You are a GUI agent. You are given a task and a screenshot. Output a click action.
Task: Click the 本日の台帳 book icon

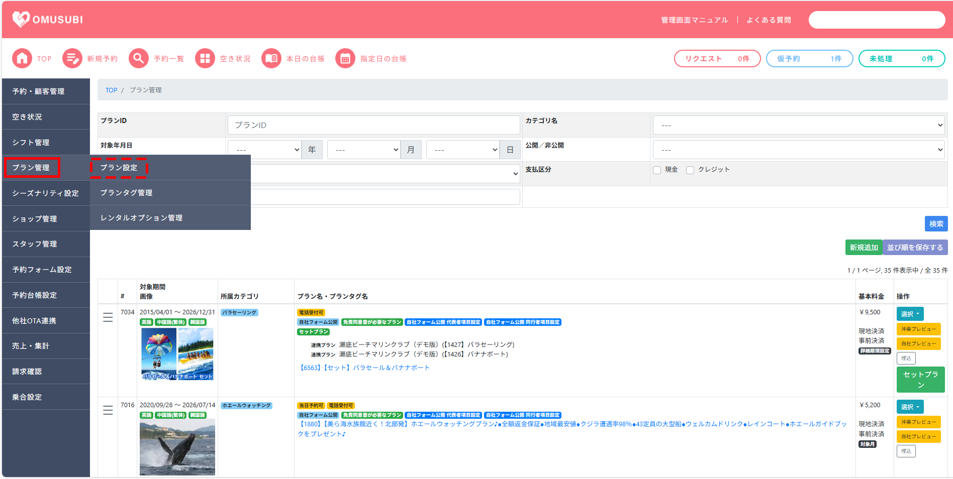(x=271, y=59)
